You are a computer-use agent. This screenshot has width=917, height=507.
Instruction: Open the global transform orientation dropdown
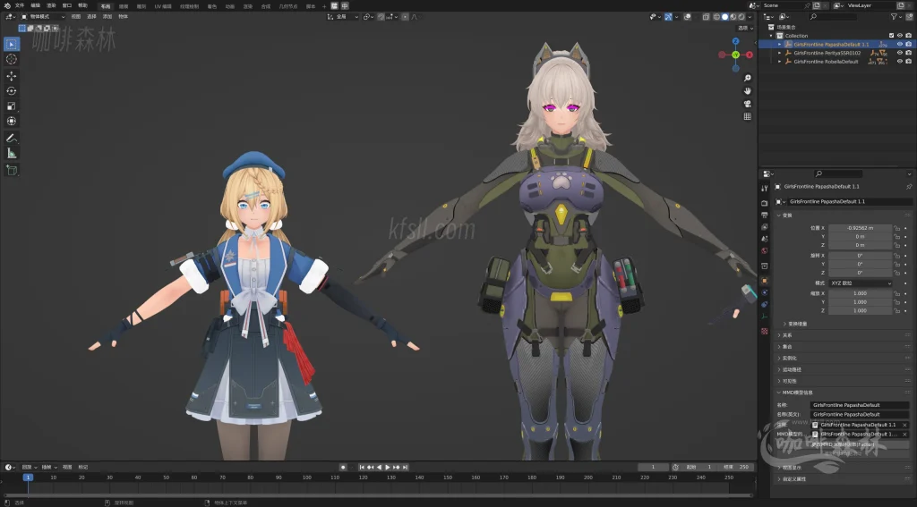(343, 17)
